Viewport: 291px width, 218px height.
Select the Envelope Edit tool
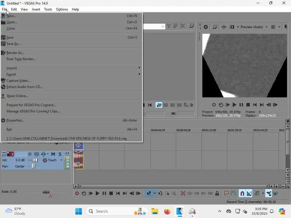[x=160, y=194]
